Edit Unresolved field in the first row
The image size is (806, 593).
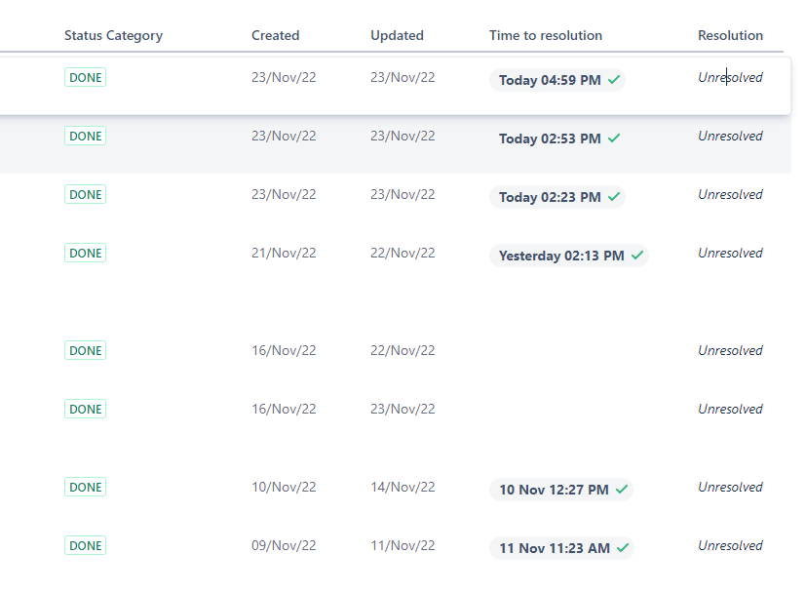(730, 78)
